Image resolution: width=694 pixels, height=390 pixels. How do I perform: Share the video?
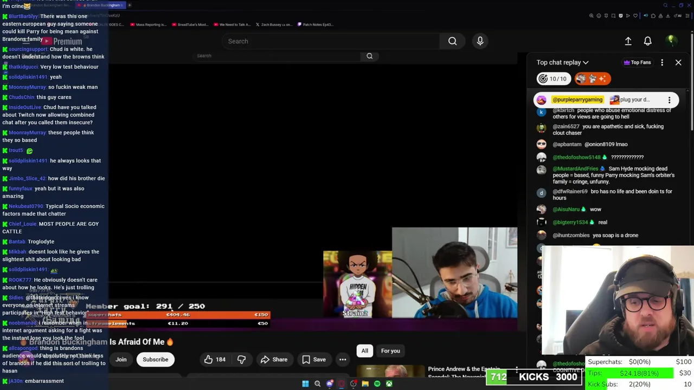point(274,360)
